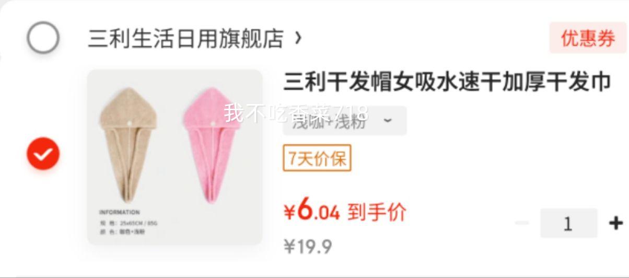
Task: Tap the 7天价保 price protection tag
Action: [x=317, y=158]
